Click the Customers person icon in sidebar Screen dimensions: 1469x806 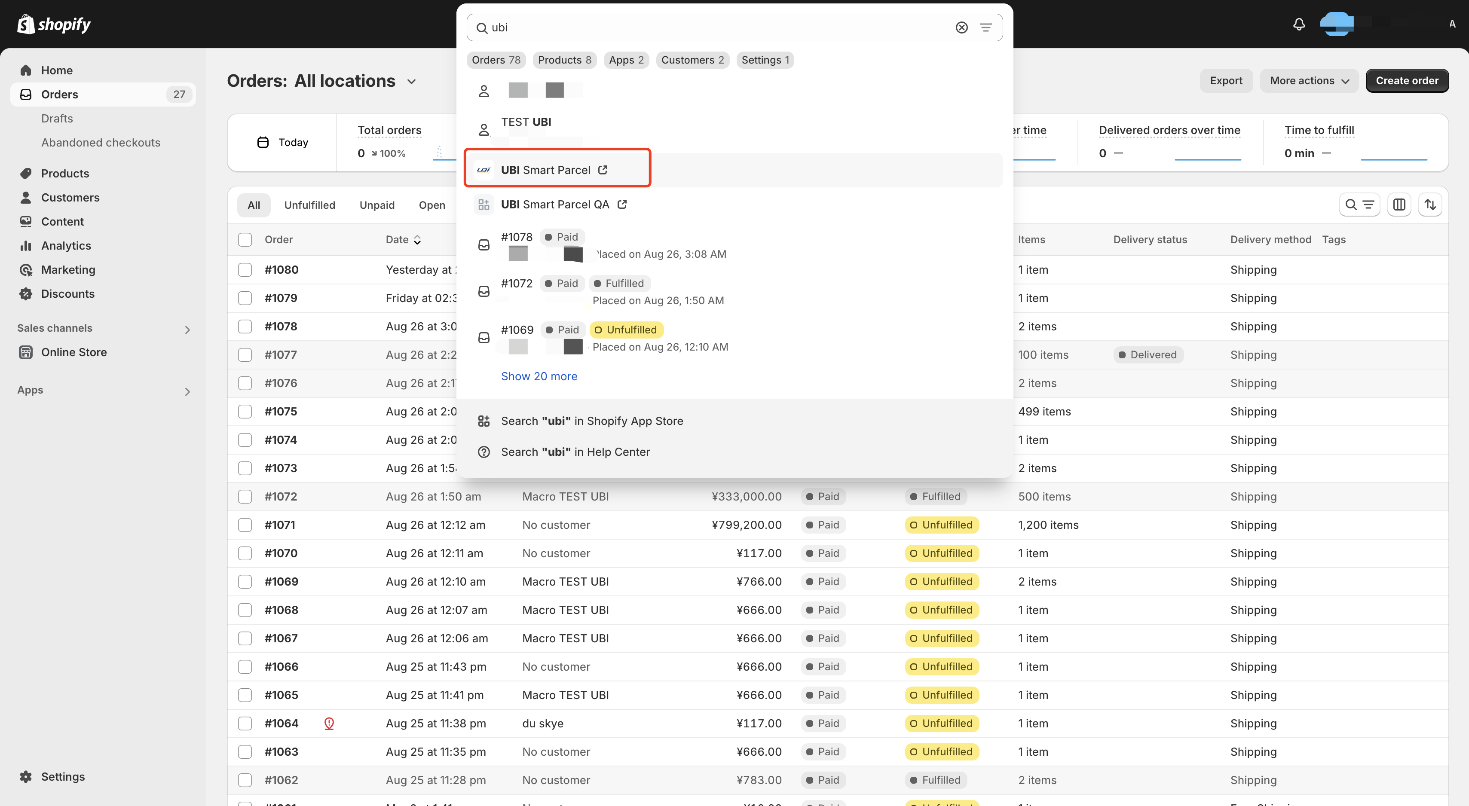click(x=26, y=197)
